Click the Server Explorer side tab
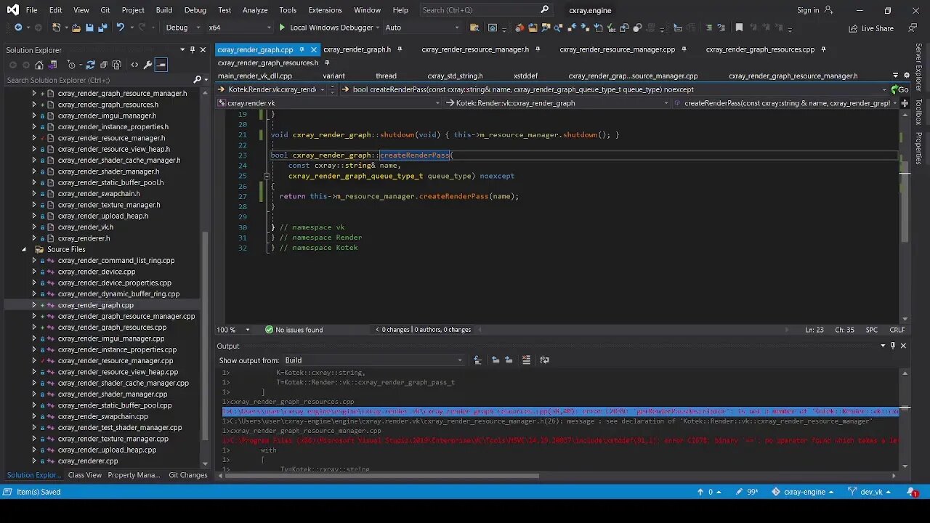 coord(918,67)
